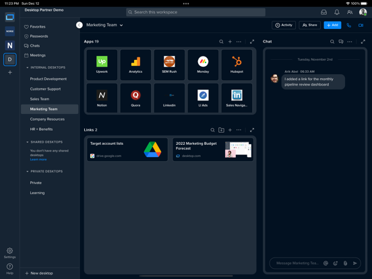
Task: Click the blue Add button
Action: 332,25
